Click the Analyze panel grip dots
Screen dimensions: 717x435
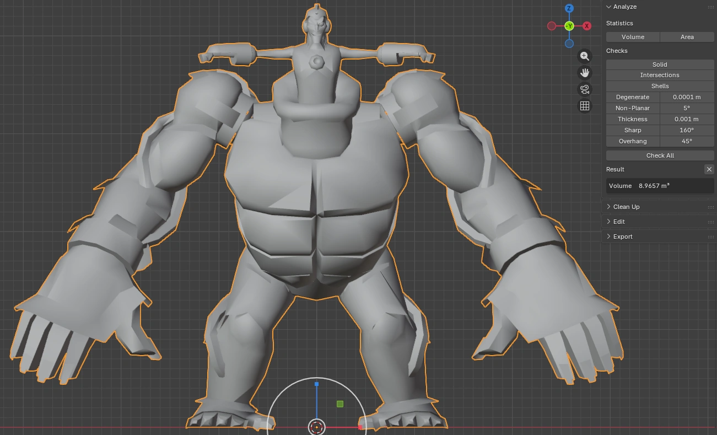[x=711, y=7]
